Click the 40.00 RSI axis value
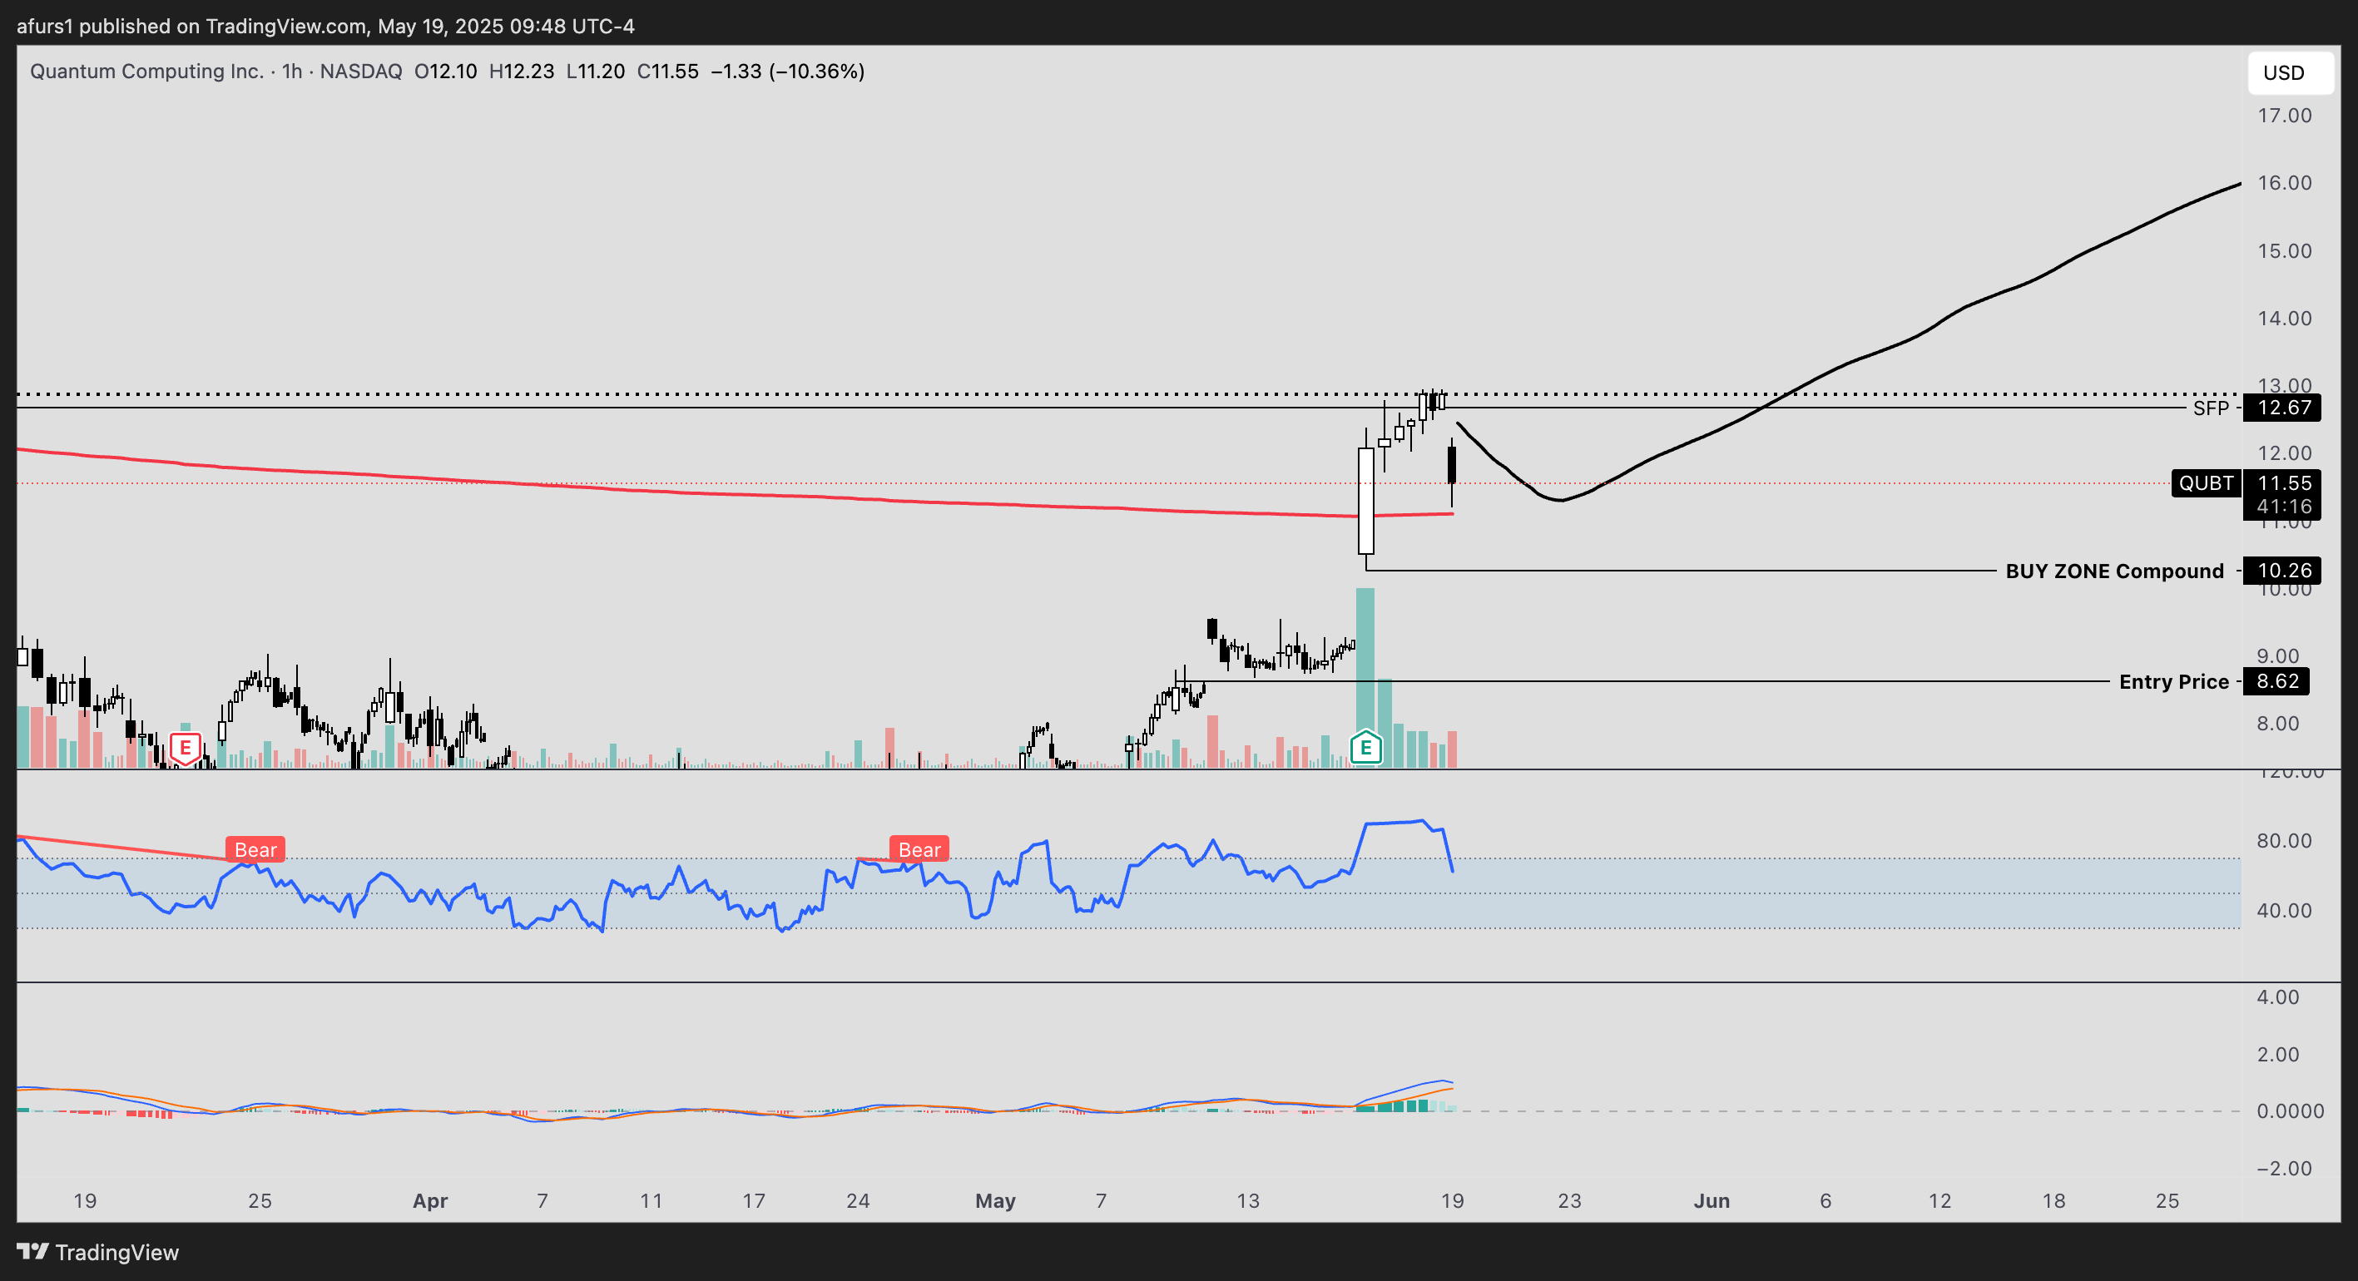 pyautogui.click(x=2284, y=910)
